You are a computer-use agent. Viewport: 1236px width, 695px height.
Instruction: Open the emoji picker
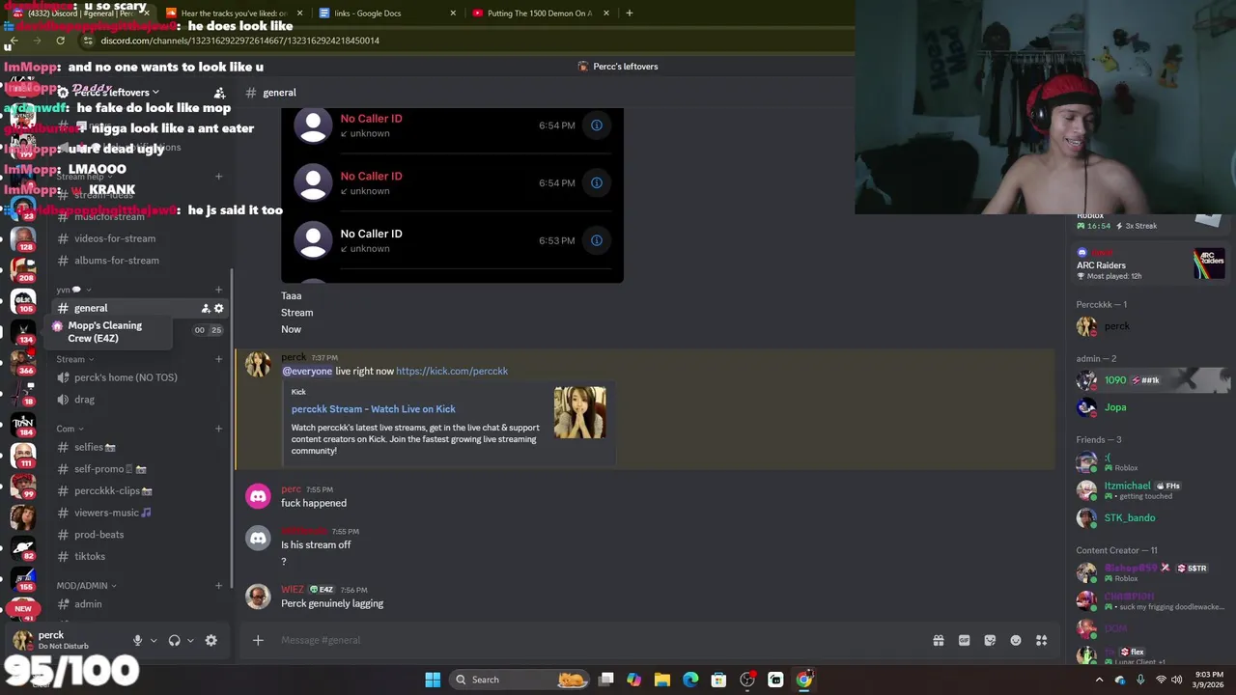pyautogui.click(x=1016, y=640)
